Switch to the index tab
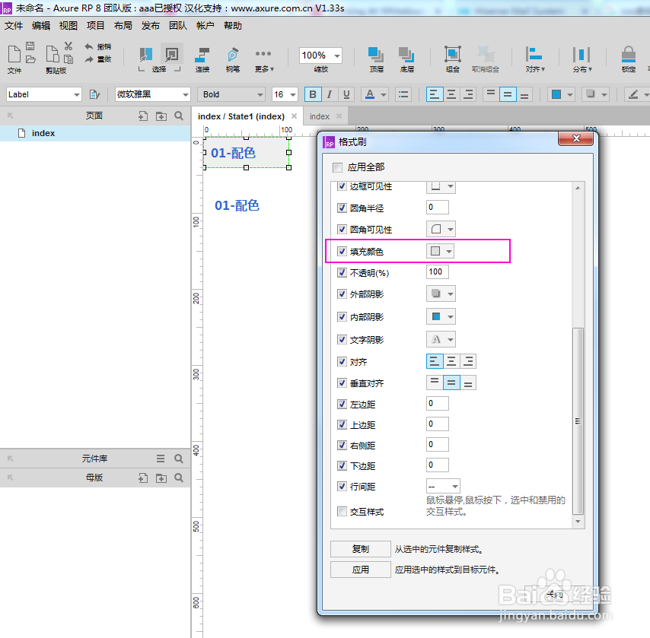Image resolution: width=650 pixels, height=638 pixels. (x=320, y=116)
